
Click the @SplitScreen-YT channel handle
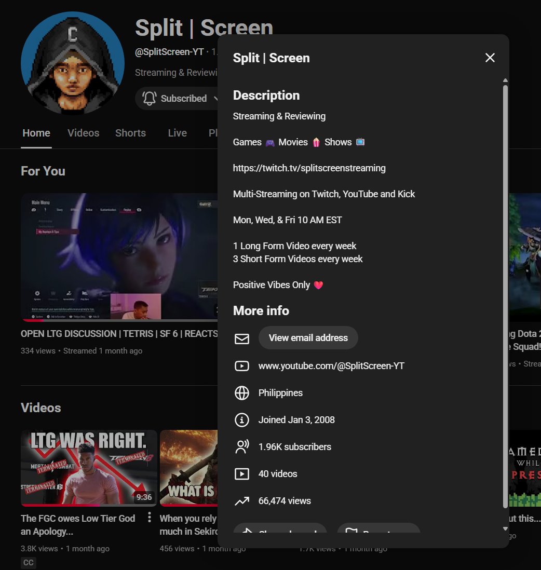[169, 52]
